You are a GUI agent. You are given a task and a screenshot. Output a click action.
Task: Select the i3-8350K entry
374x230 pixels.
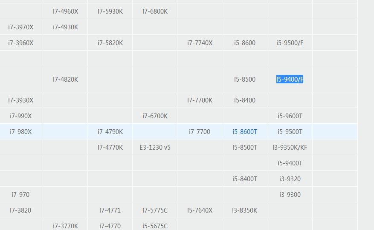(x=244, y=210)
